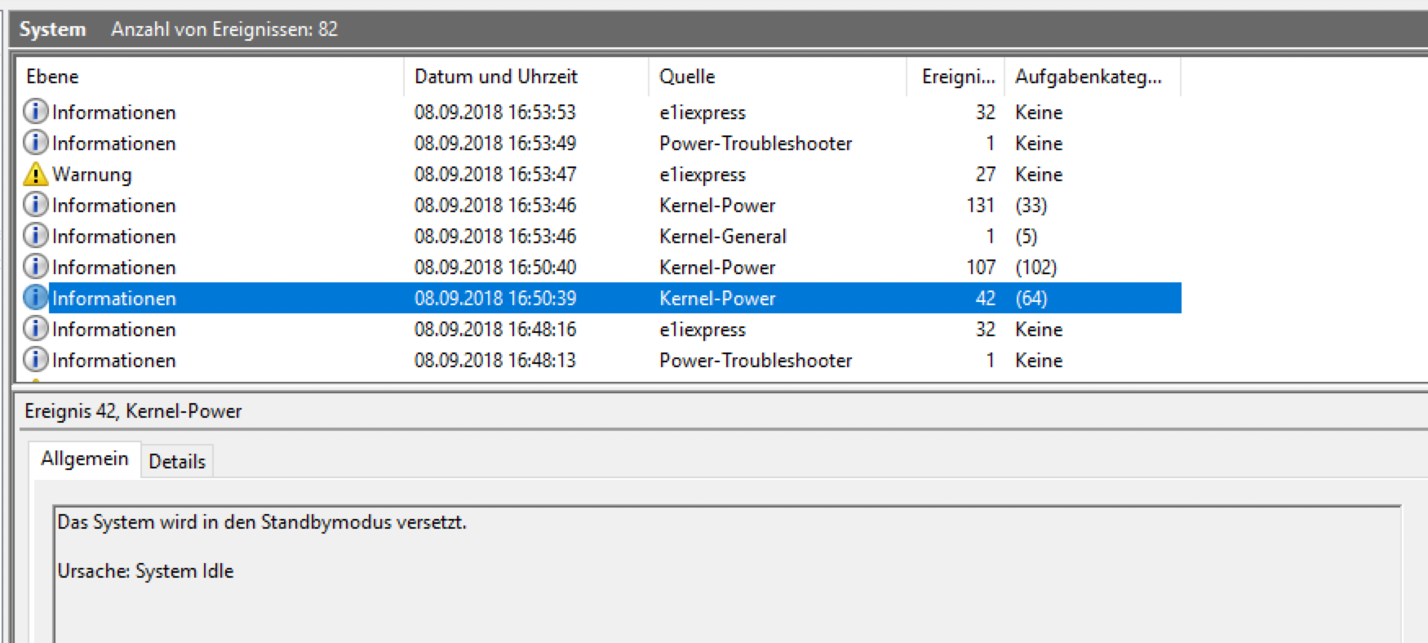Sort by Datum und Uhrzeit column header
This screenshot has width=1428, height=643.
(526, 77)
